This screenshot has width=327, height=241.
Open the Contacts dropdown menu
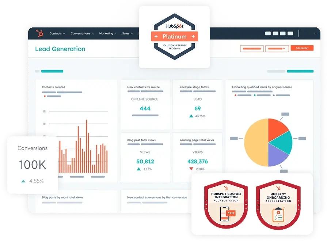click(57, 34)
